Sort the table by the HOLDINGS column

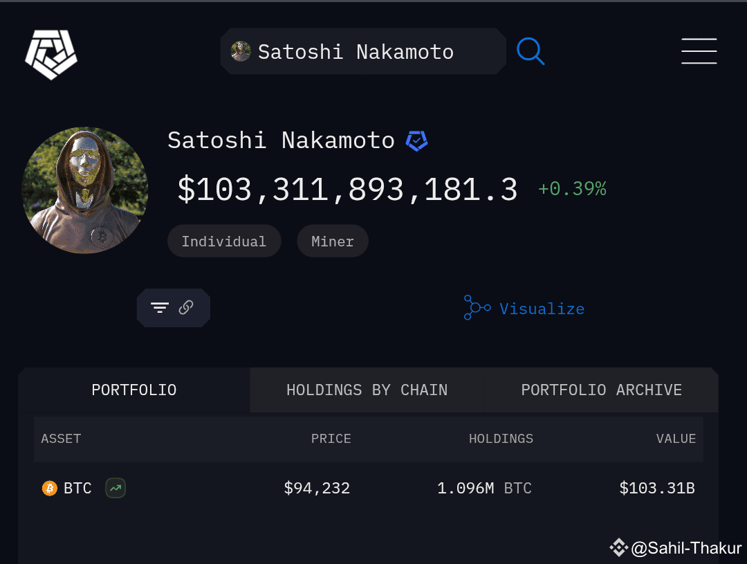tap(501, 438)
